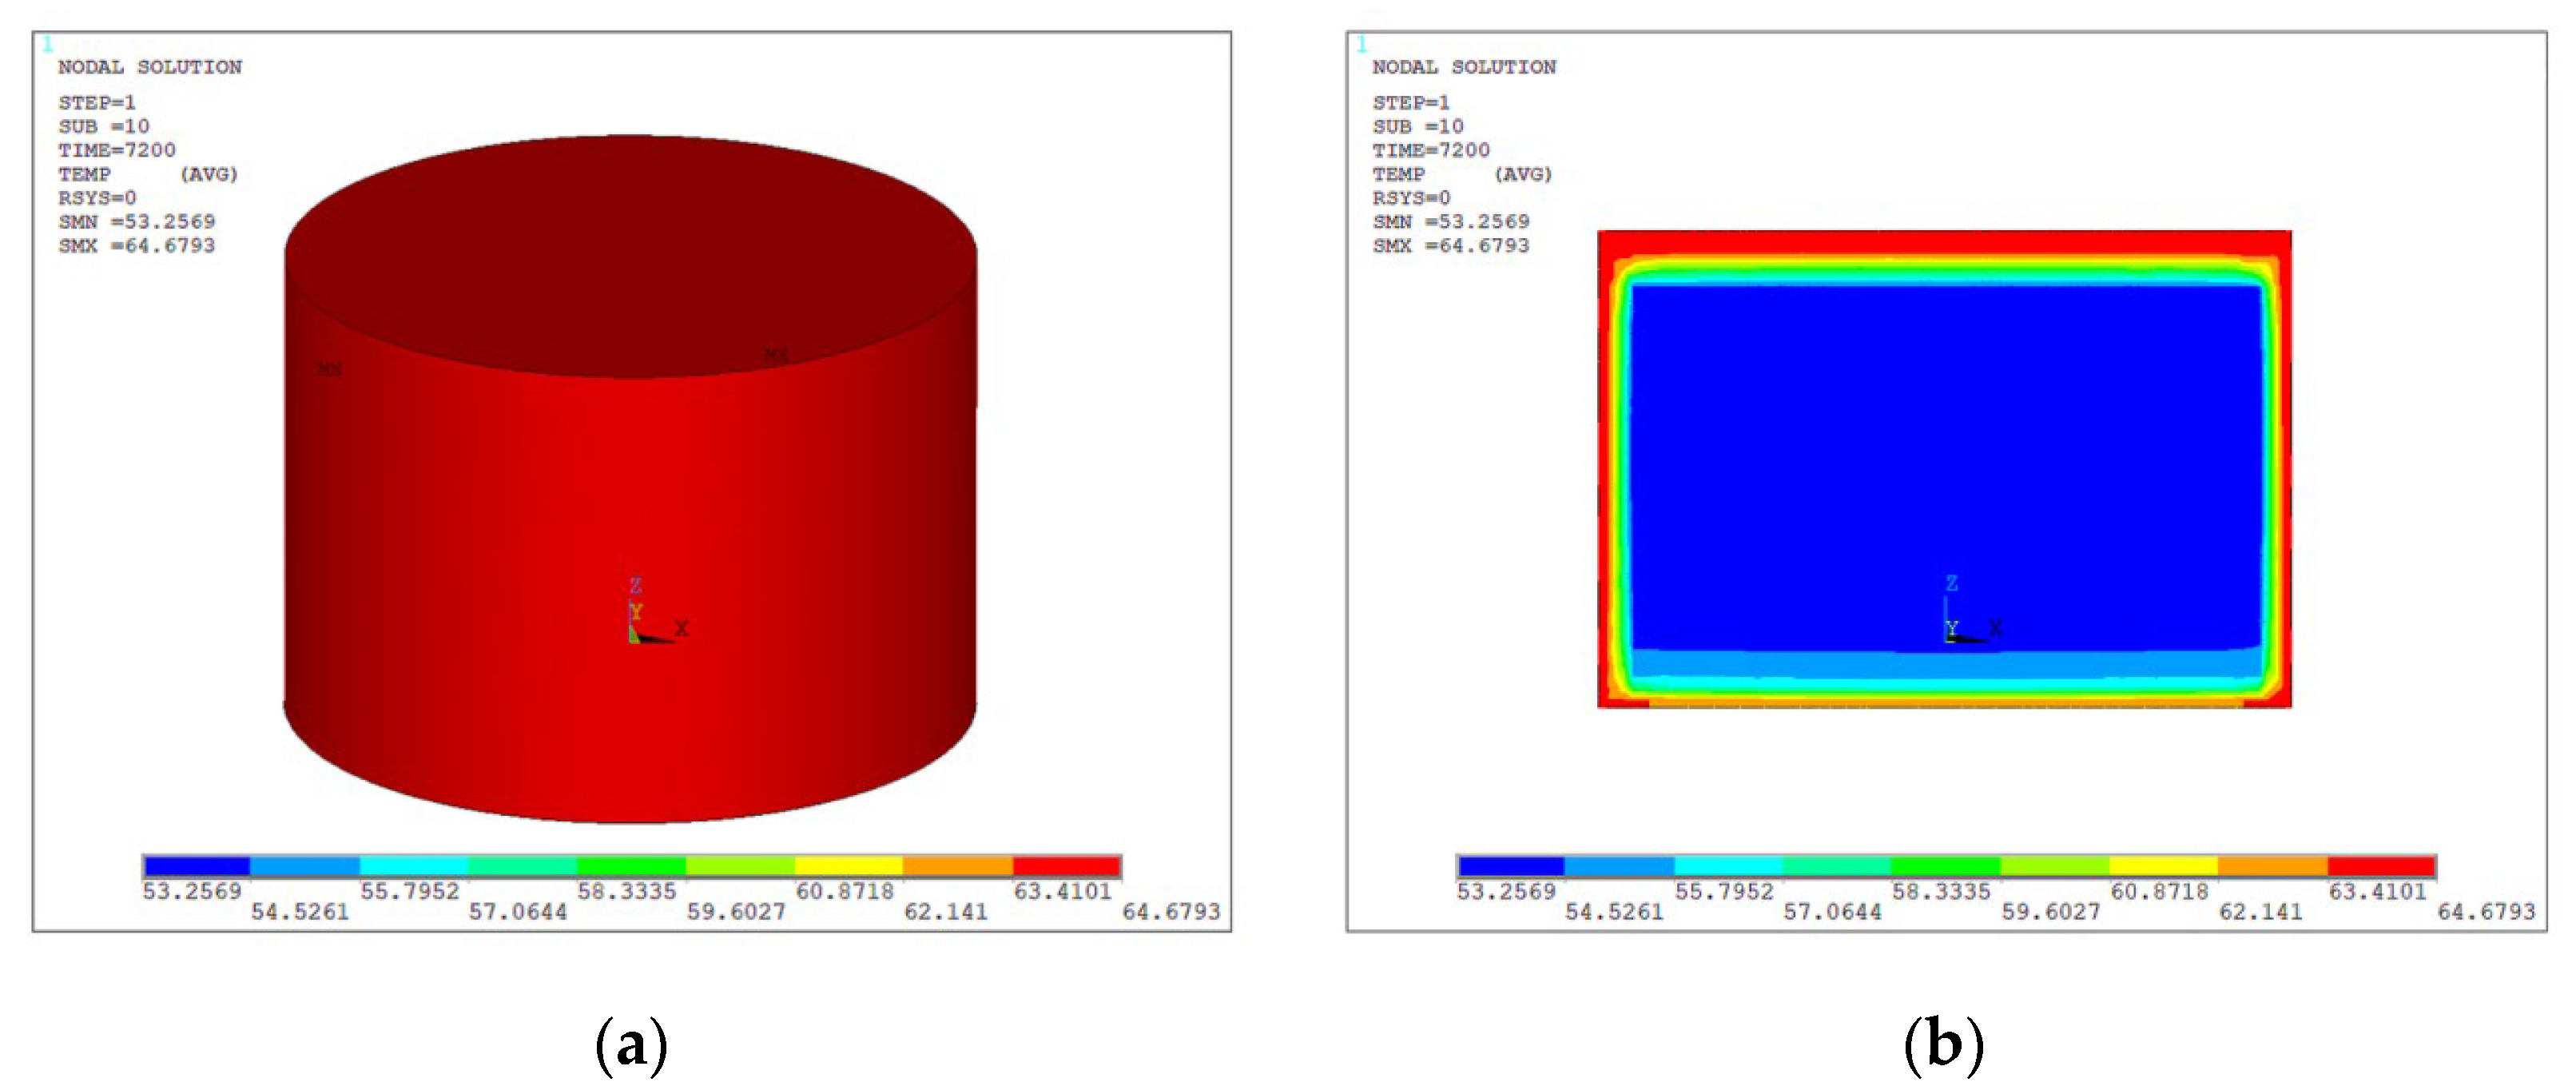Image resolution: width=2576 pixels, height=1090 pixels.
Task: Click the dark blue legend swatch in left plot
Action: point(197,866)
